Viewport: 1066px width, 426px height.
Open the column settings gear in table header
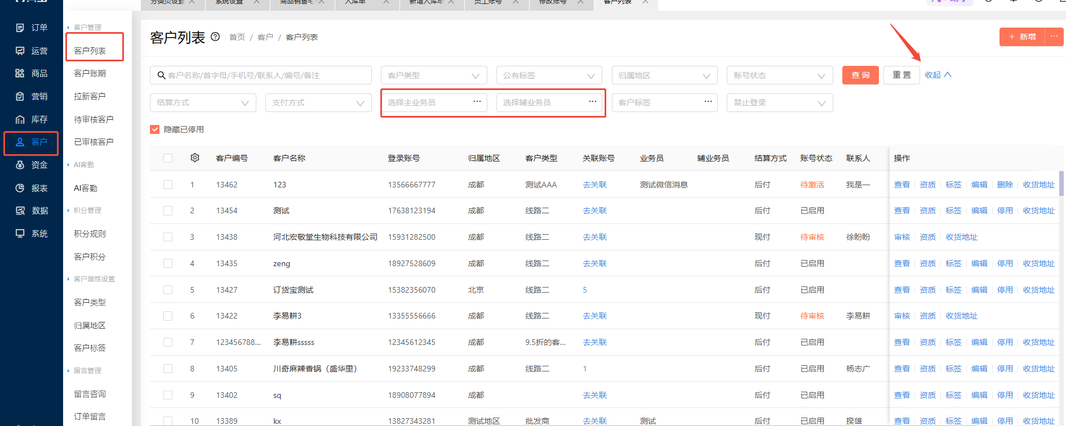[195, 158]
